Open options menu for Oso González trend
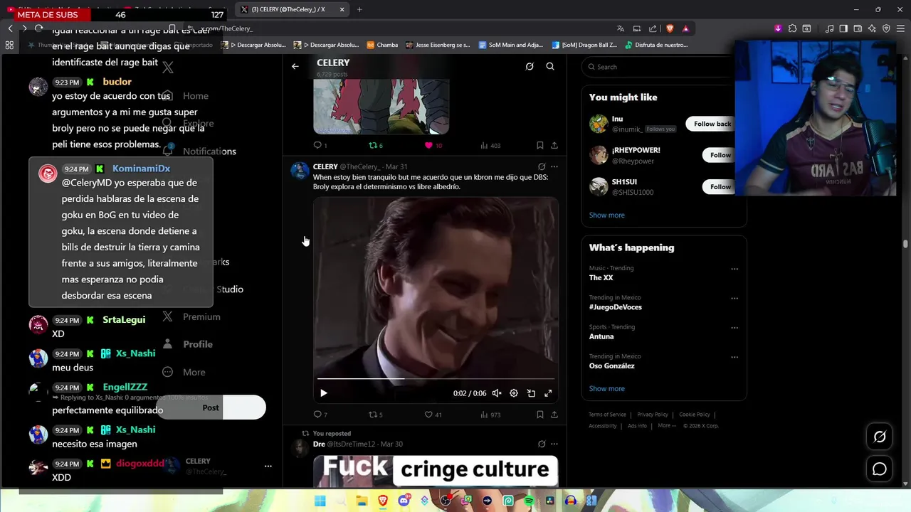This screenshot has height=512, width=911. coord(734,357)
